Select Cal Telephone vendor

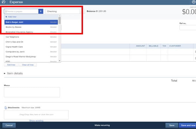click(x=31, y=37)
